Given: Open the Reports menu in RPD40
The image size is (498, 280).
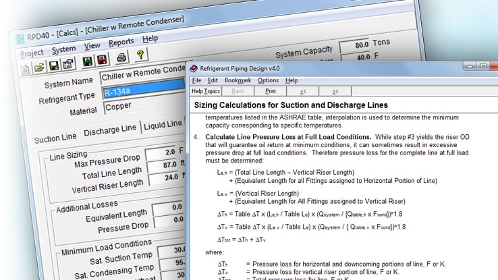Looking at the screenshot, I should 121,43.
